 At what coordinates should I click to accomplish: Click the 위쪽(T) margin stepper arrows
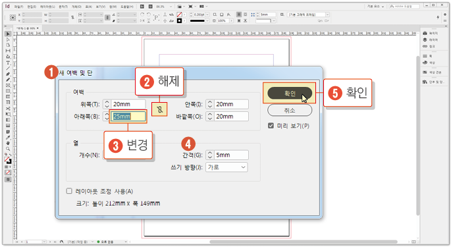click(x=107, y=104)
